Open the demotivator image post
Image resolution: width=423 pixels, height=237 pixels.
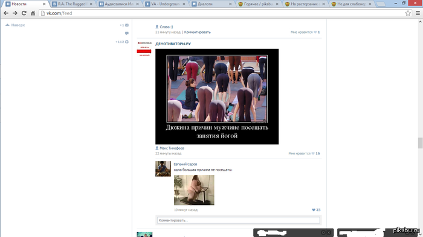click(217, 96)
